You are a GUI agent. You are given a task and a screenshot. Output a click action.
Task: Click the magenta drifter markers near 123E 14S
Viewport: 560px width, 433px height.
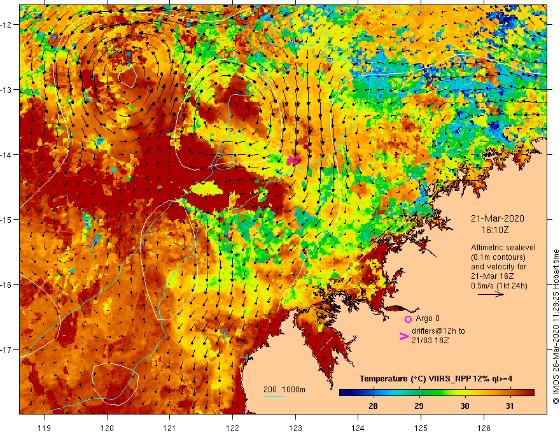pyautogui.click(x=294, y=160)
